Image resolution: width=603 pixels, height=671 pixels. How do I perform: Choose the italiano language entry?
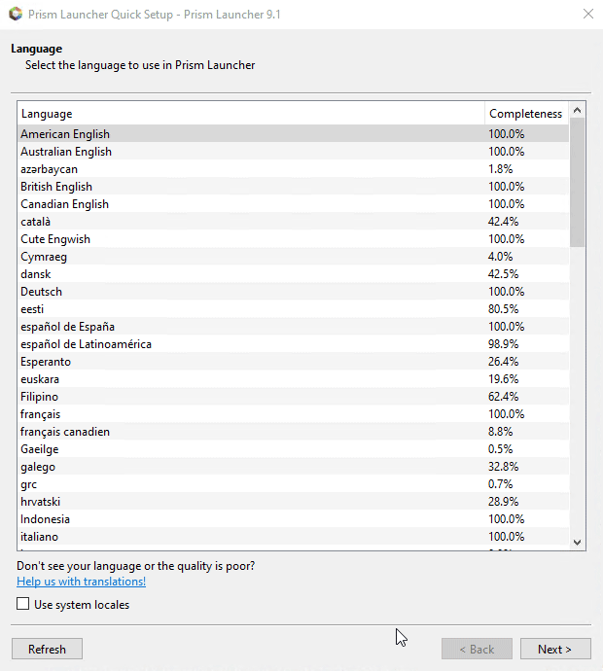40,537
